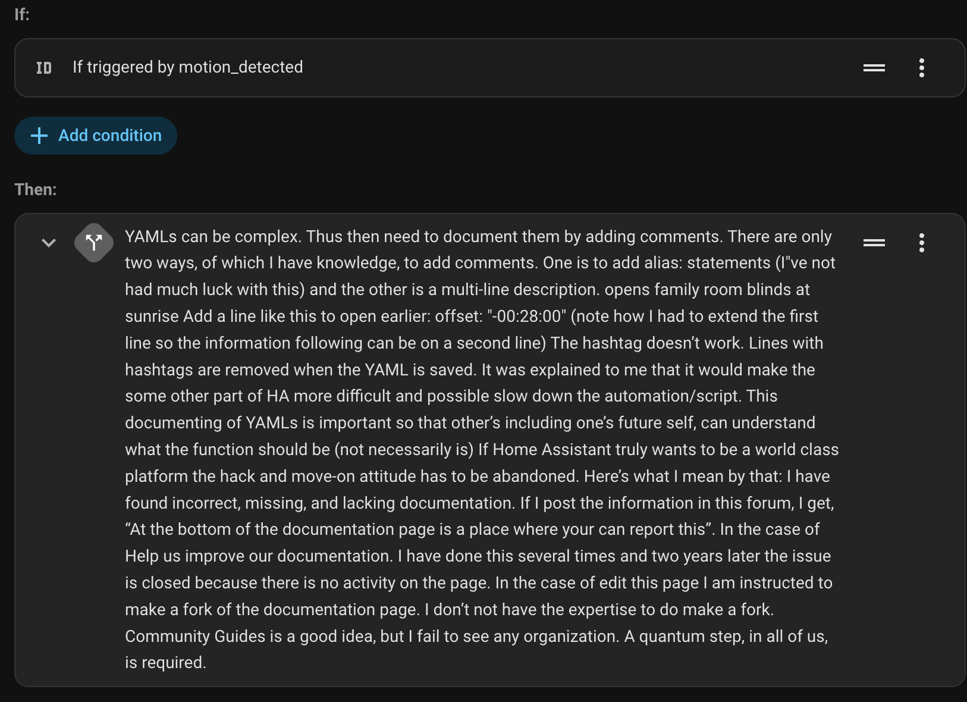Image resolution: width=967 pixels, height=702 pixels.
Task: Click the 'If:' section label
Action: point(22,14)
